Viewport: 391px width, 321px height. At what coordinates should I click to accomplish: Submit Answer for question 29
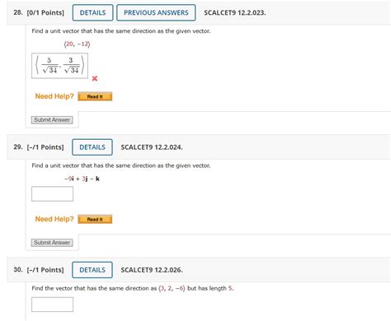[x=52, y=243]
